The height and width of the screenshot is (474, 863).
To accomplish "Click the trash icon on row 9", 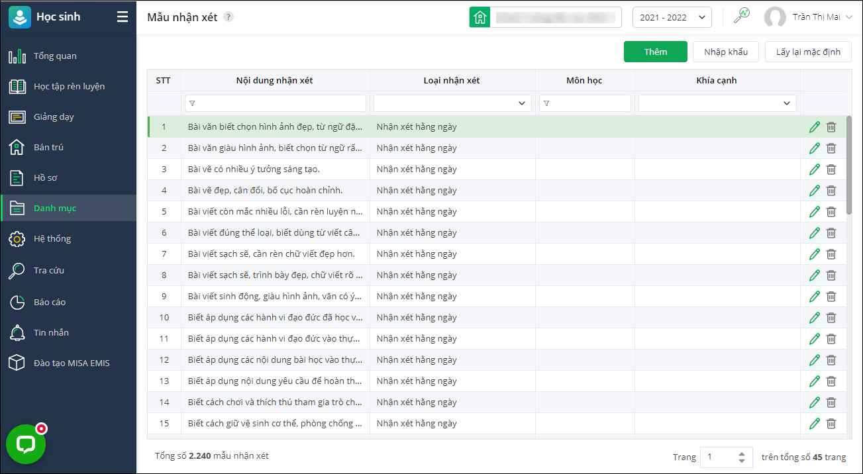I will click(831, 297).
